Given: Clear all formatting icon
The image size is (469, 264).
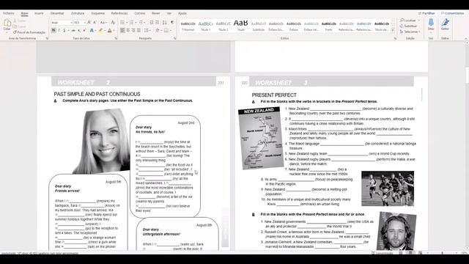Looking at the screenshot, I should point(113,23).
